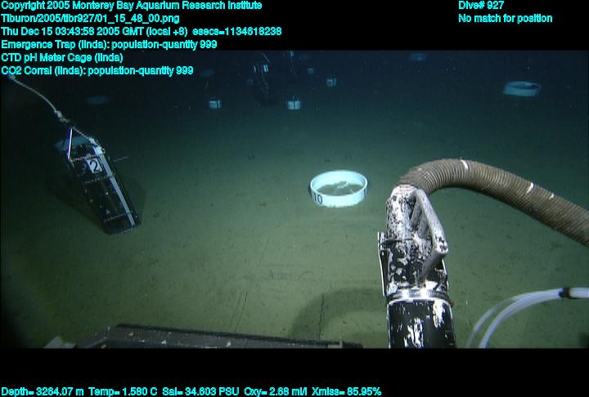
Task: Click the Xmiss= 85.95% reading
Action: pyautogui.click(x=346, y=392)
